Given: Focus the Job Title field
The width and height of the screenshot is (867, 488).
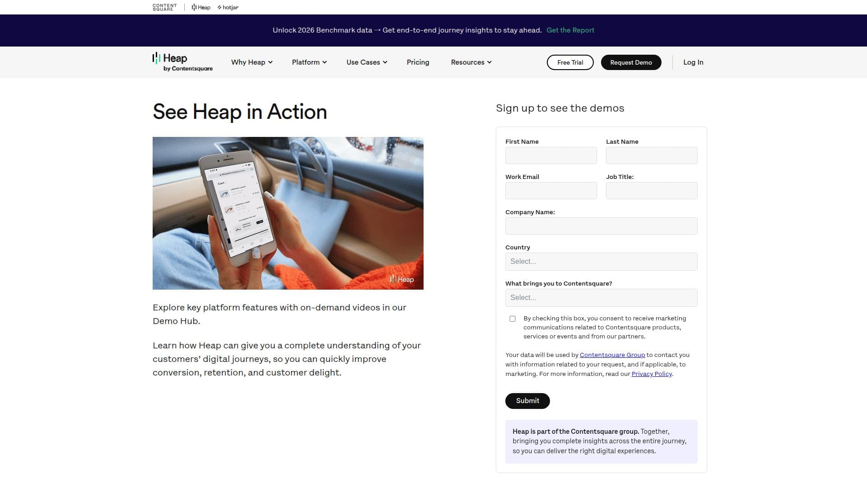Looking at the screenshot, I should (x=651, y=191).
